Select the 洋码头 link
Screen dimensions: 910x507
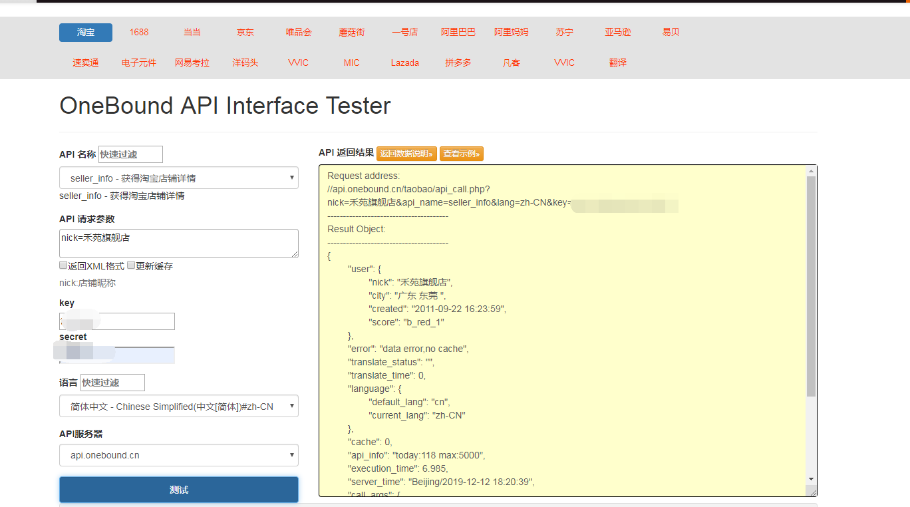point(245,63)
